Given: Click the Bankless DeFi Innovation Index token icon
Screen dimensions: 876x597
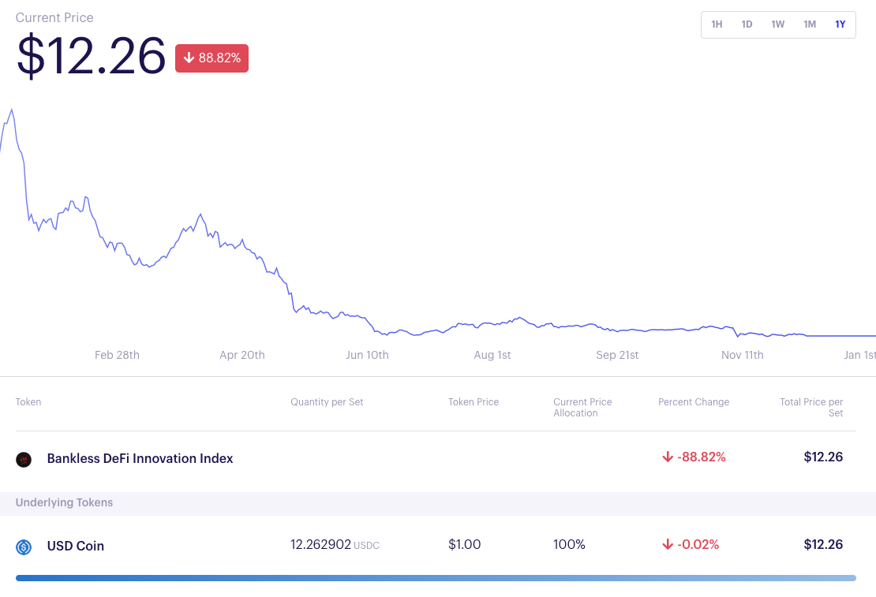Looking at the screenshot, I should [x=24, y=460].
